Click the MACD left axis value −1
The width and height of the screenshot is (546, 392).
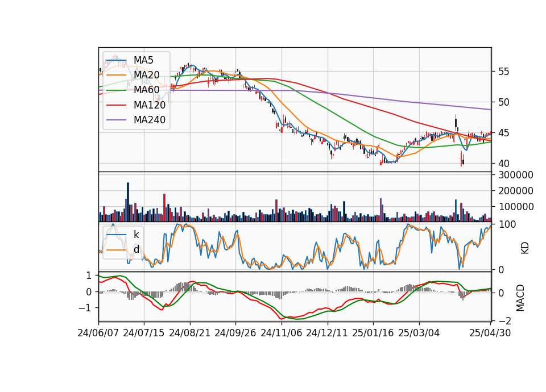pyautogui.click(x=85, y=308)
